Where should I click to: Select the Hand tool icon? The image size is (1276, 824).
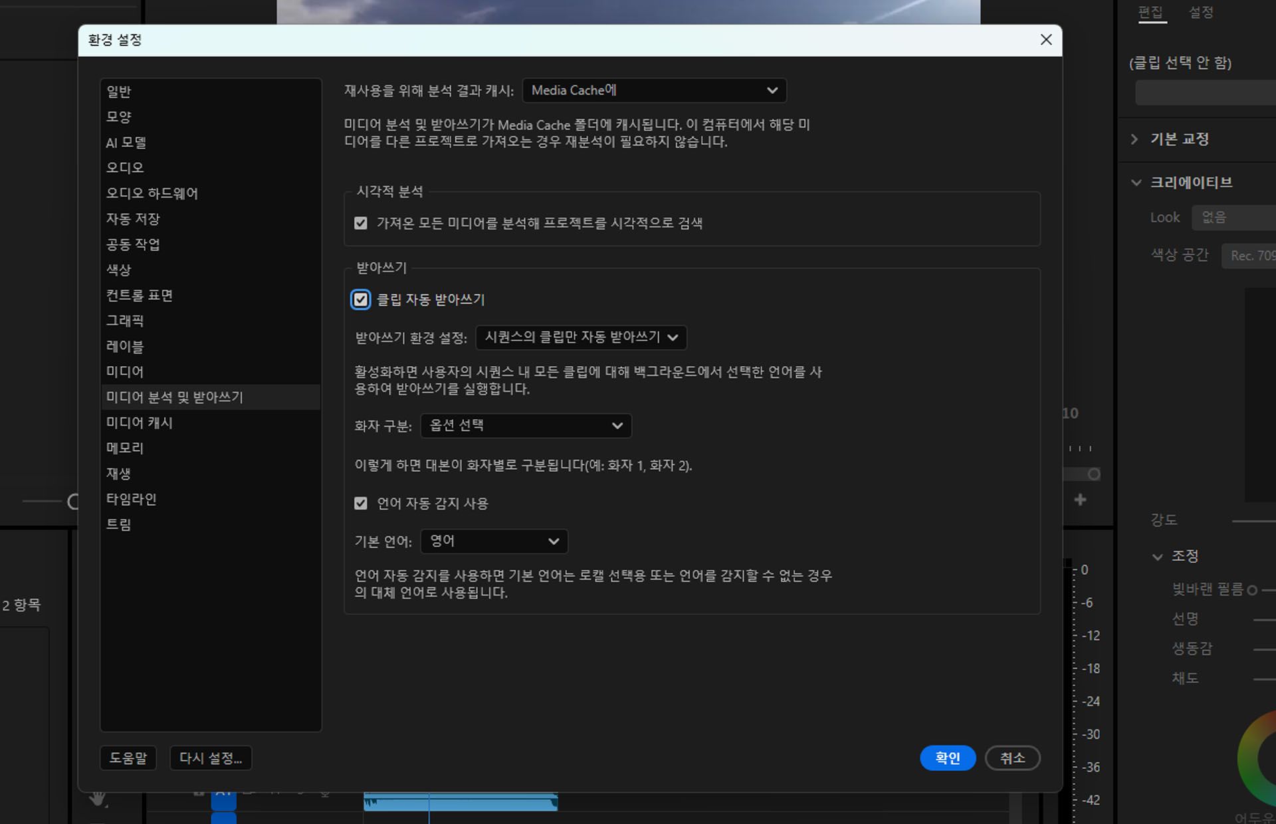[98, 799]
